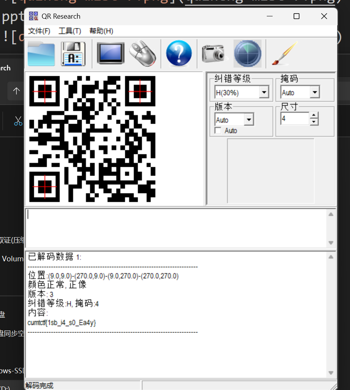350x390 pixels.
Task: Click the QR Research app title icon
Action: click(x=33, y=16)
